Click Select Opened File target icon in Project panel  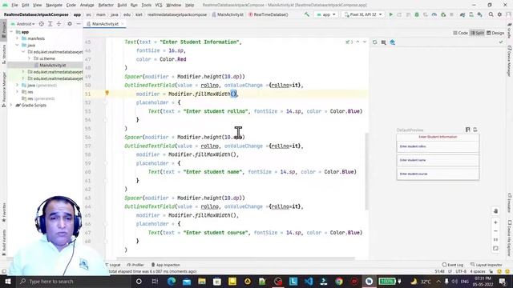[41, 24]
